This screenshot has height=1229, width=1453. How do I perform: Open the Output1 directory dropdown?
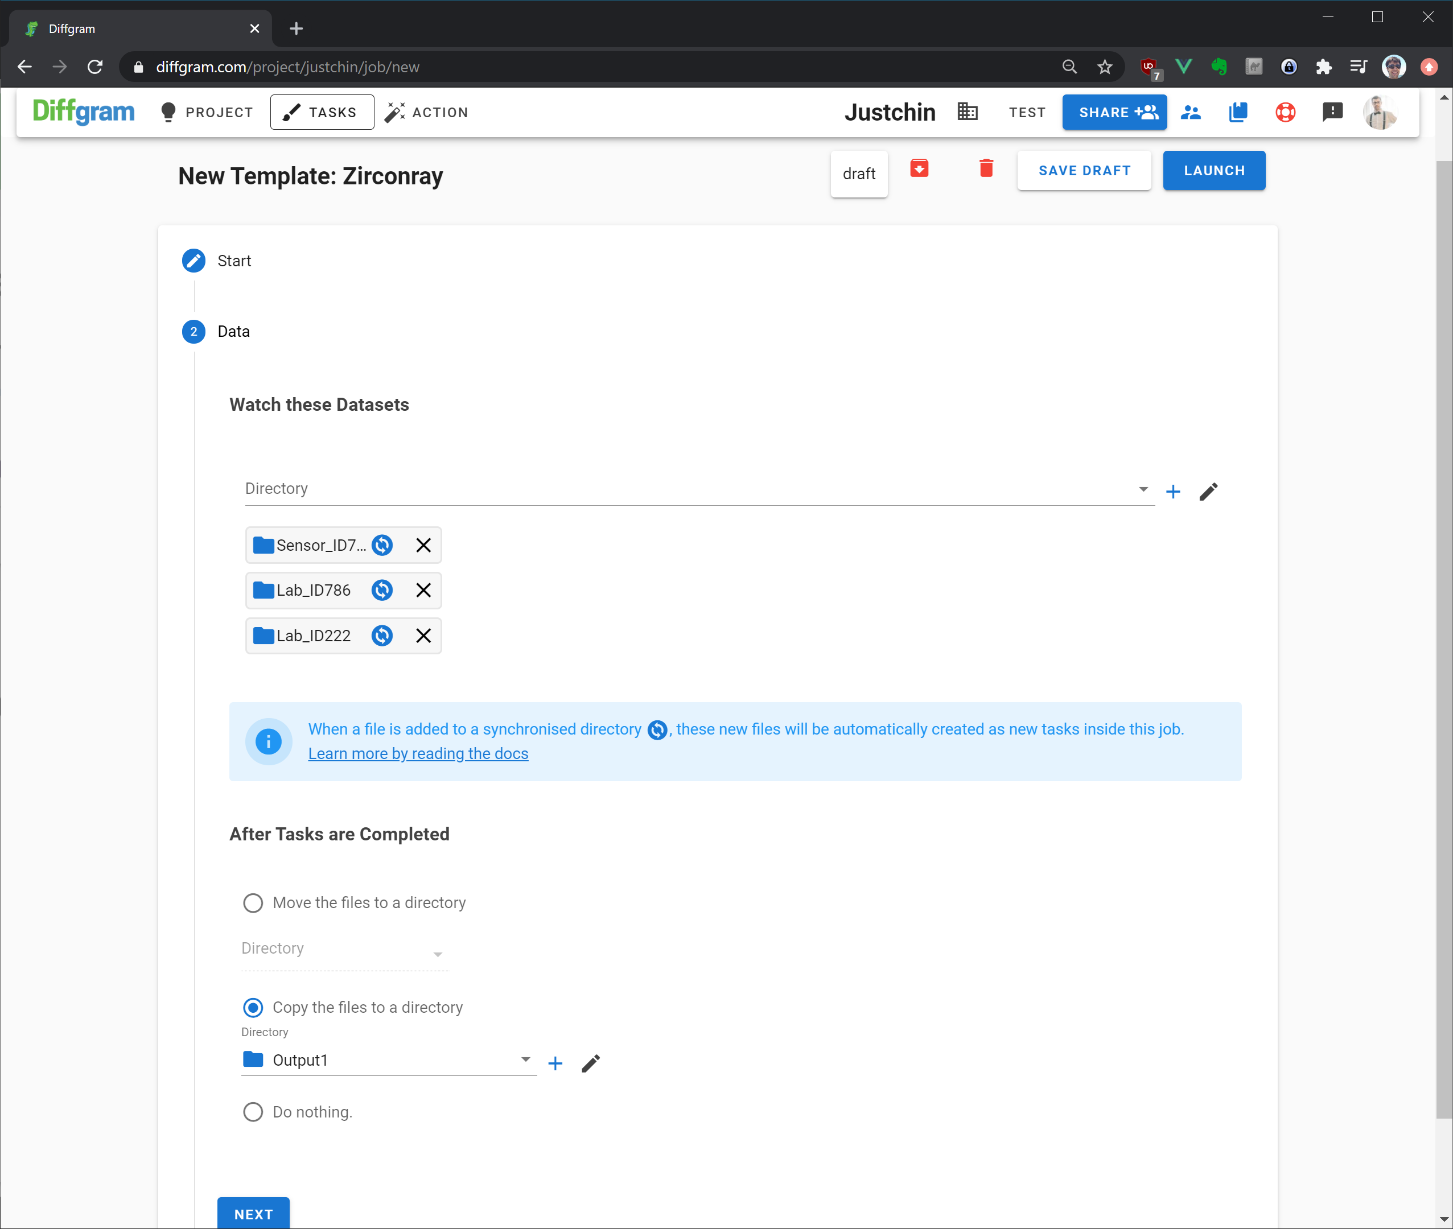click(525, 1059)
